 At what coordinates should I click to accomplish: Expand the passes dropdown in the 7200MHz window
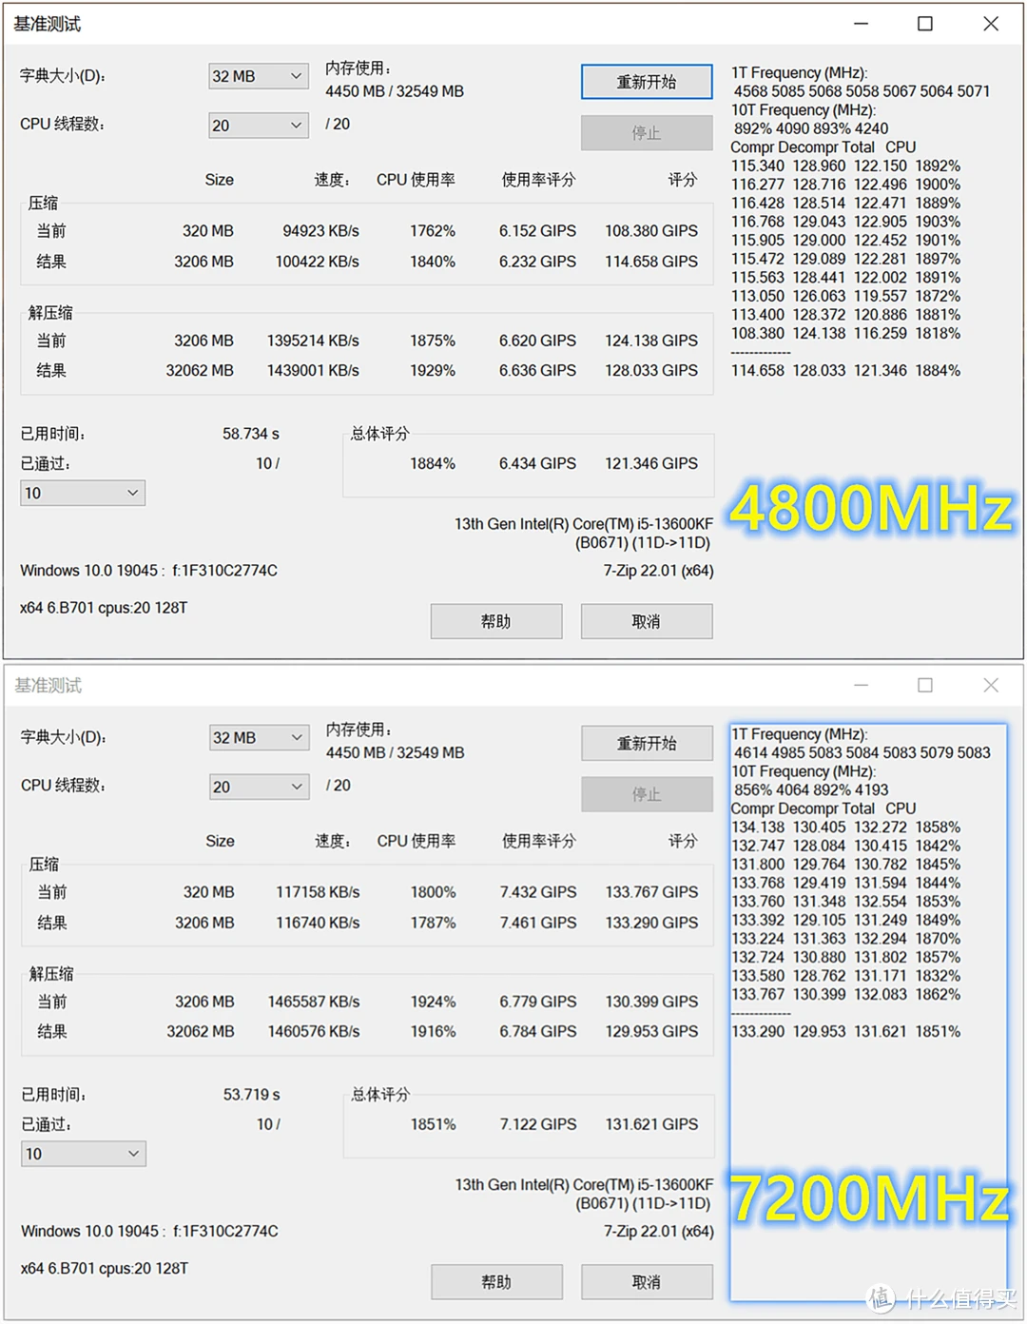pyautogui.click(x=83, y=1154)
